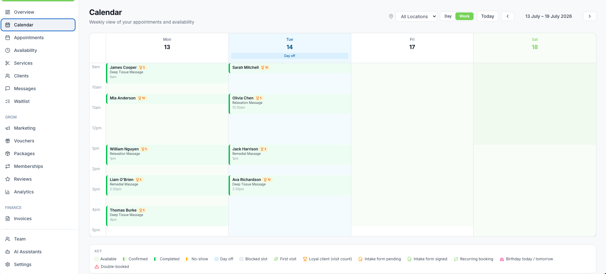Click the location pin icon
Screen dimensions: 606x274
pos(391,16)
